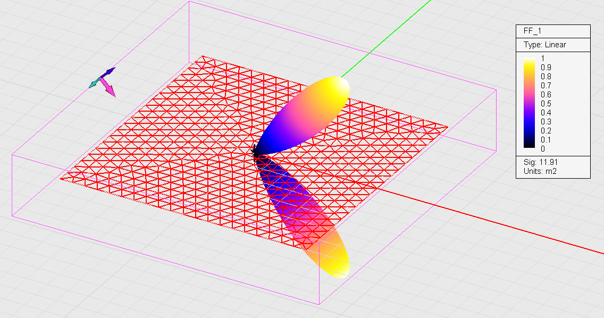Click the 0.5 value on the legend scale
Viewport: 604px width, 318px height.
[x=546, y=103]
